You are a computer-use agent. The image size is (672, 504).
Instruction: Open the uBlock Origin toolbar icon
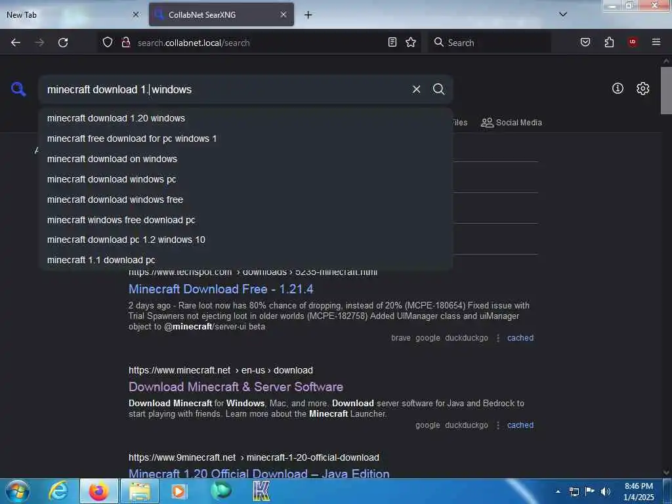tap(632, 42)
